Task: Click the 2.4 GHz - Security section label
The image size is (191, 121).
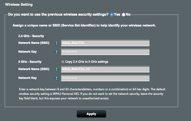Action: pos(31,36)
